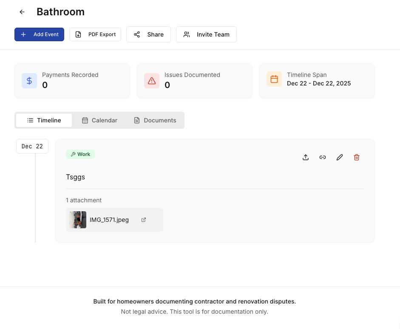Click the calendar icon beside Timeline Span
The height and width of the screenshot is (329, 400).
click(x=274, y=79)
